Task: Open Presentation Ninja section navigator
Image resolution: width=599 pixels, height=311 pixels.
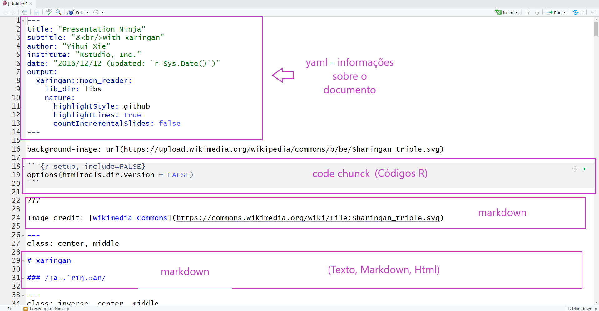Action: (x=47, y=309)
